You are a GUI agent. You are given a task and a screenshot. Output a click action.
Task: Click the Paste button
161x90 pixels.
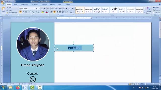click(3, 10)
